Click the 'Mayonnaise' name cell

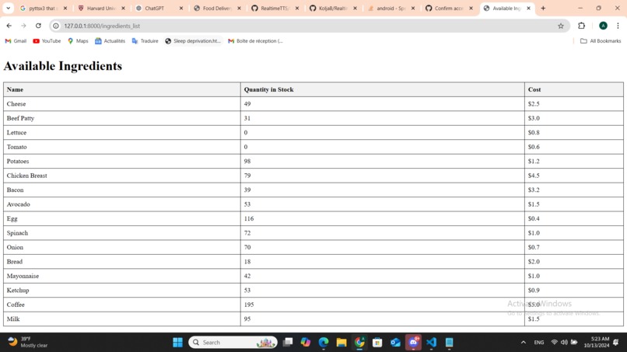pos(122,276)
